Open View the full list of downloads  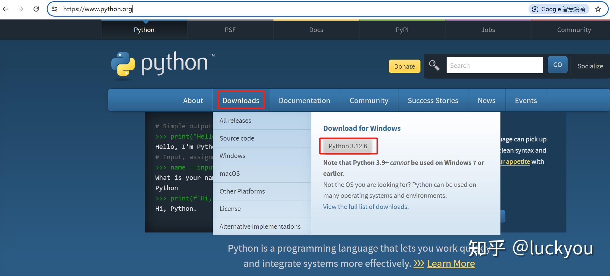[365, 207]
